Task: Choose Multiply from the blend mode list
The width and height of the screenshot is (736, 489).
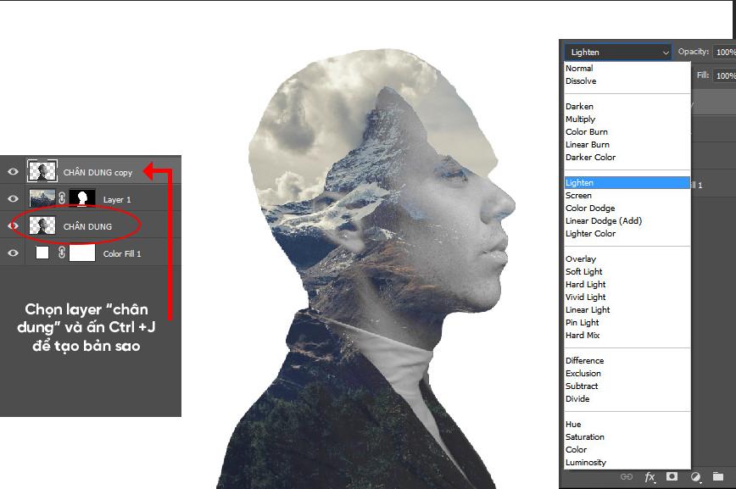Action: tap(580, 119)
